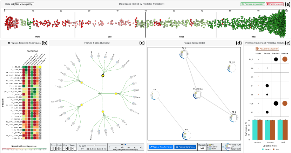Screen dimensions: 291x153
Task: Click the second View mode dot icon
Action: click(67, 149)
